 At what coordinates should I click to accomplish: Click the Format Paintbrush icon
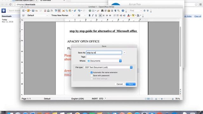75,10
